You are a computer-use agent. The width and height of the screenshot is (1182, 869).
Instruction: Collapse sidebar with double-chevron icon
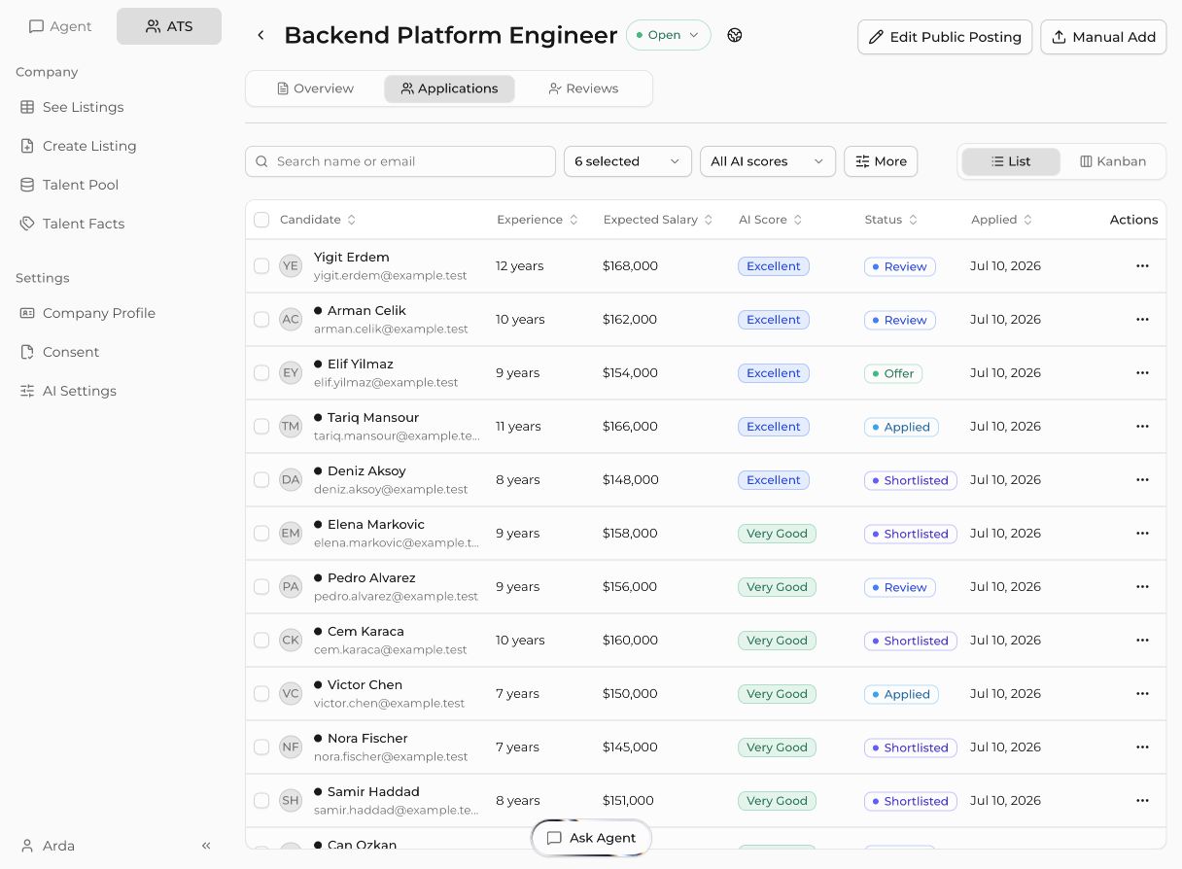pyautogui.click(x=206, y=846)
